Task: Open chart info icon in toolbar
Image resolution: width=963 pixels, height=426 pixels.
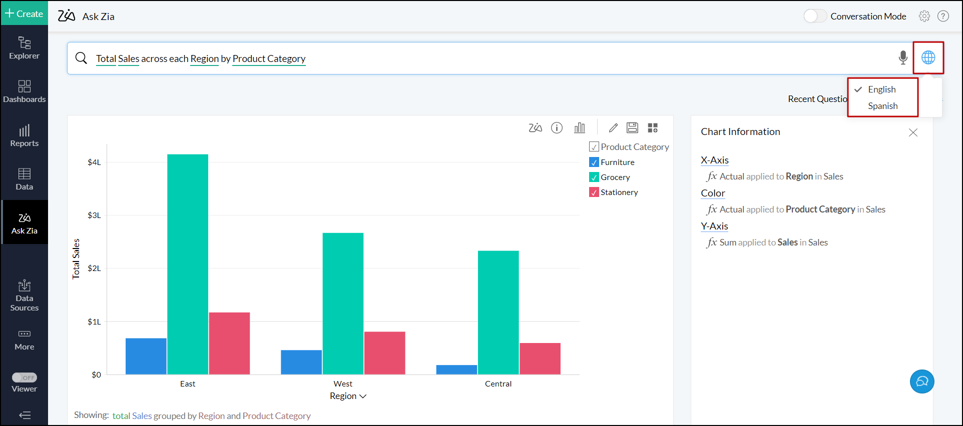Action: (x=557, y=128)
